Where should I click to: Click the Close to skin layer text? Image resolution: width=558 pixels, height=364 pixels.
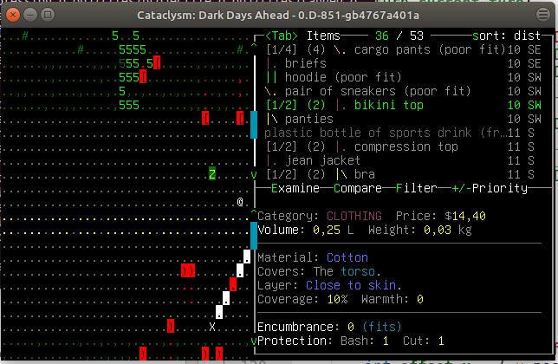click(x=351, y=285)
